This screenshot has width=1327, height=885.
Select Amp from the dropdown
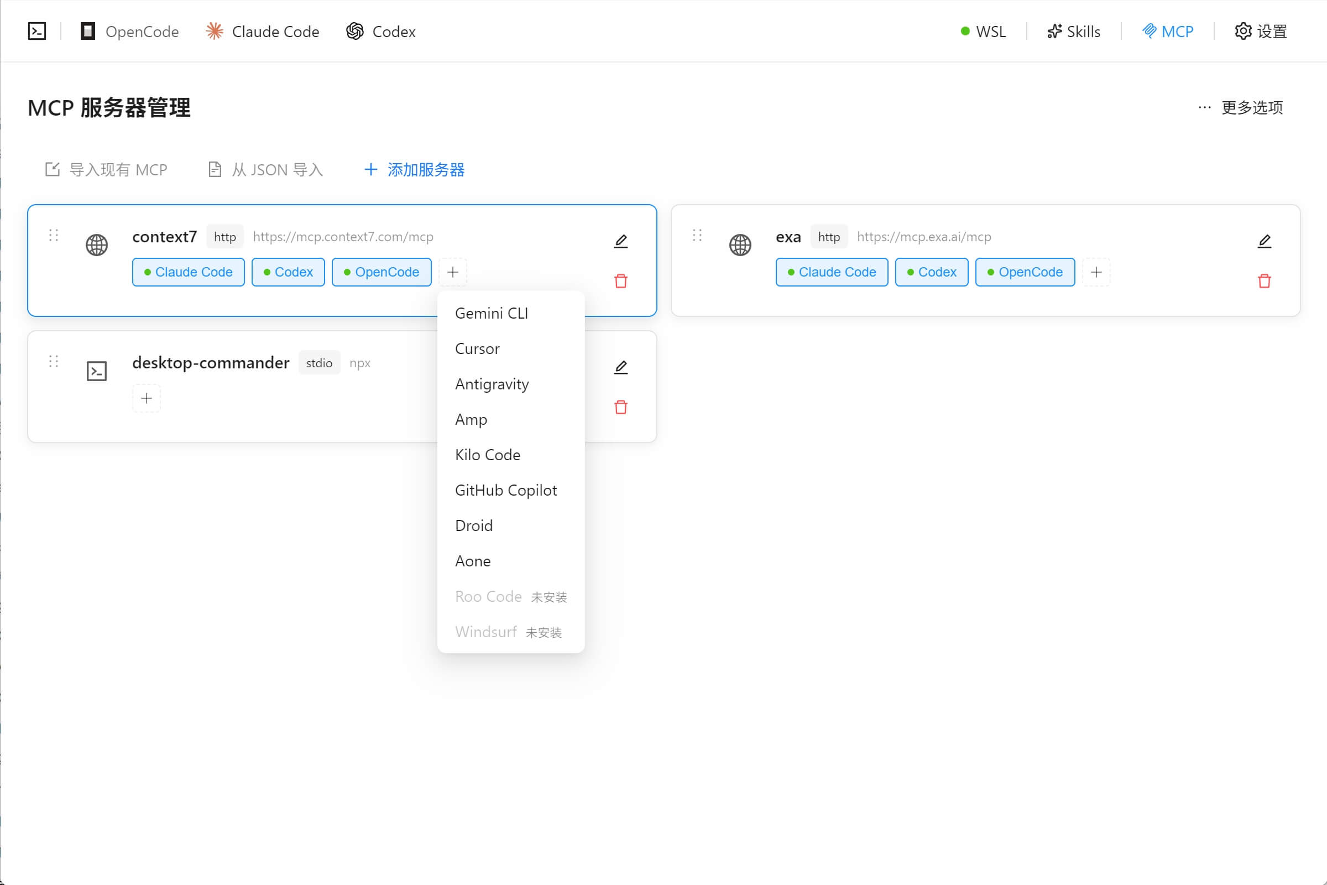point(511,419)
